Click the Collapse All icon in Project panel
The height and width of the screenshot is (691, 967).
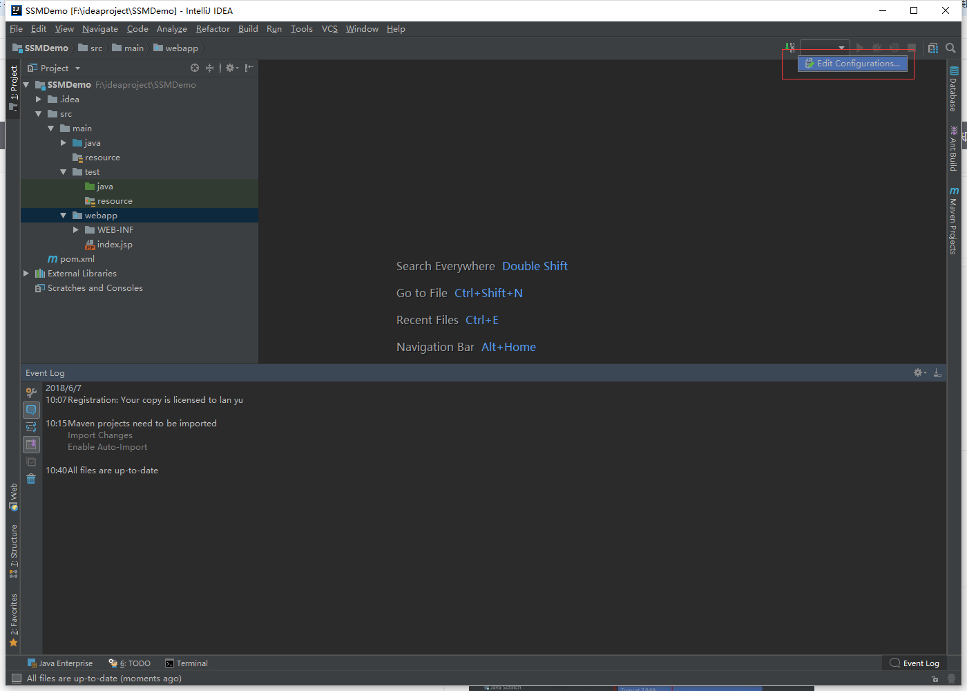[209, 68]
